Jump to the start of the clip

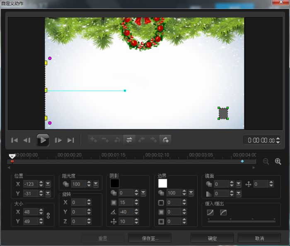14,140
